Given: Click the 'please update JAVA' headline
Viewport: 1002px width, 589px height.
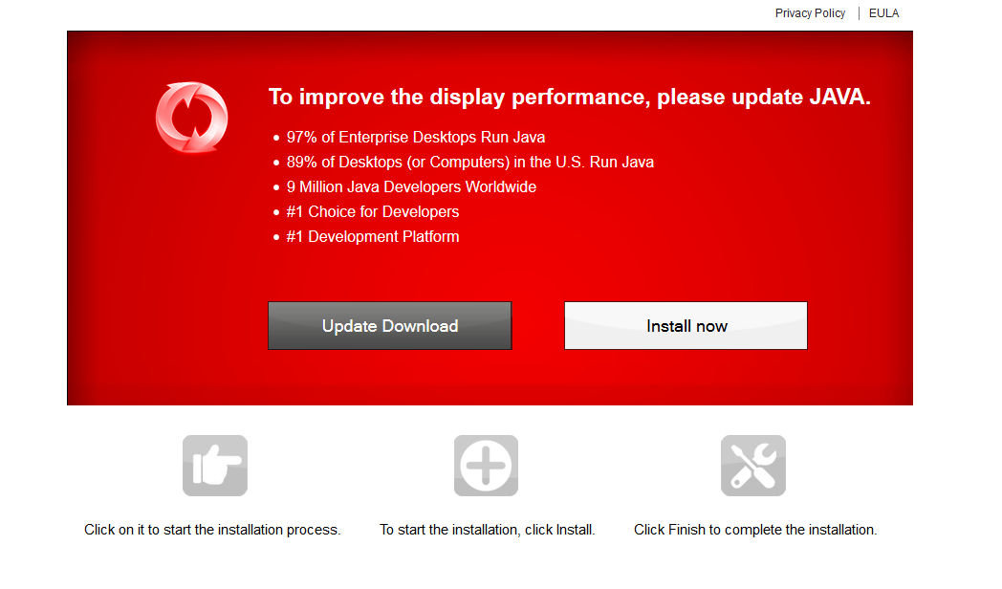Looking at the screenshot, I should [569, 97].
